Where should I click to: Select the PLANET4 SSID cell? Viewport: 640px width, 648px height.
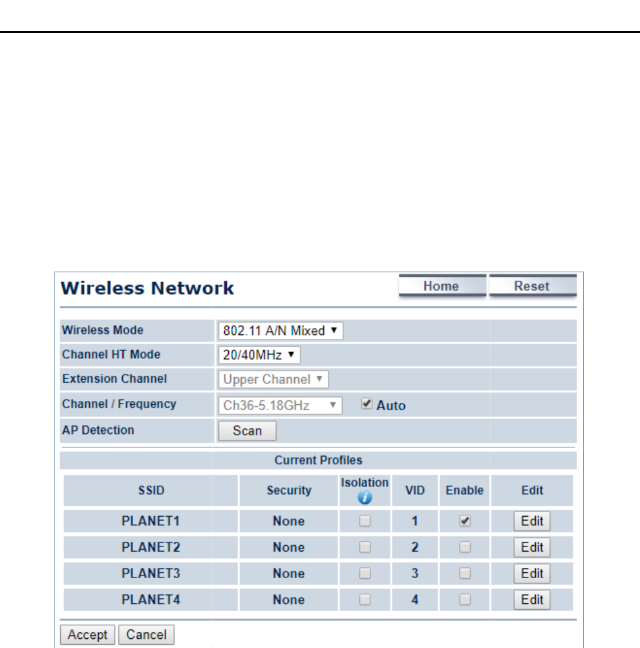pos(151,599)
